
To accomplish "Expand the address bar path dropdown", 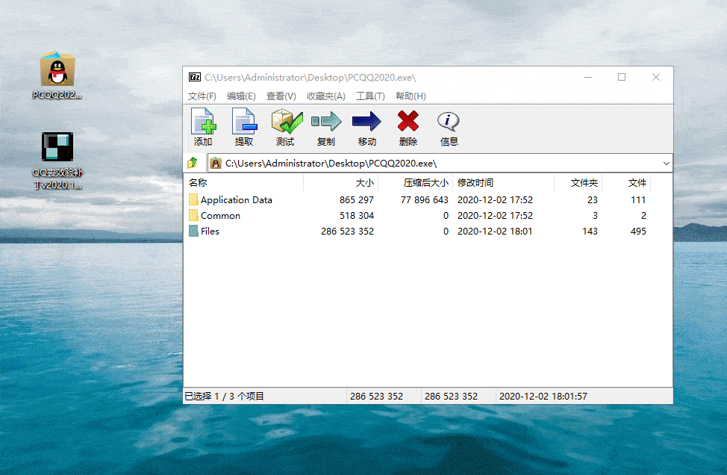I will pos(667,164).
